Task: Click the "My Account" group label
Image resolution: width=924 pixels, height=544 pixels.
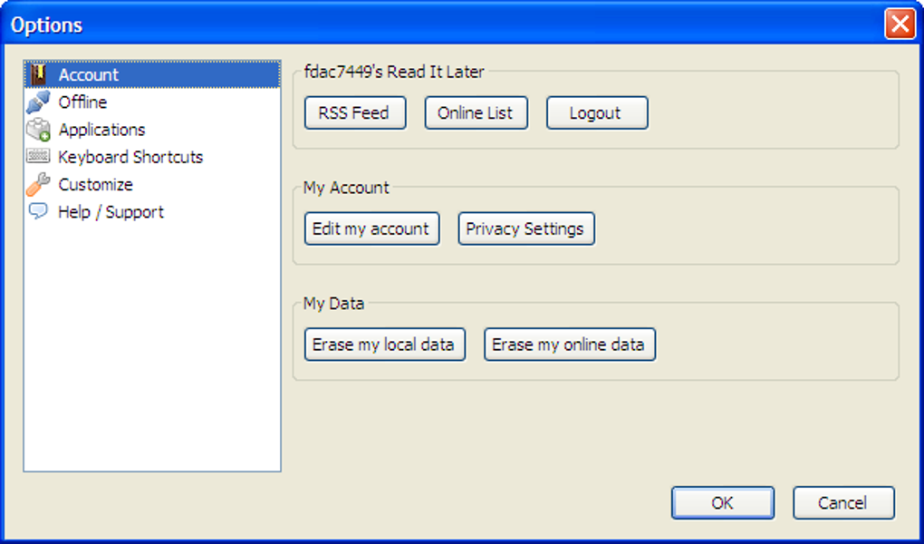Action: point(346,188)
